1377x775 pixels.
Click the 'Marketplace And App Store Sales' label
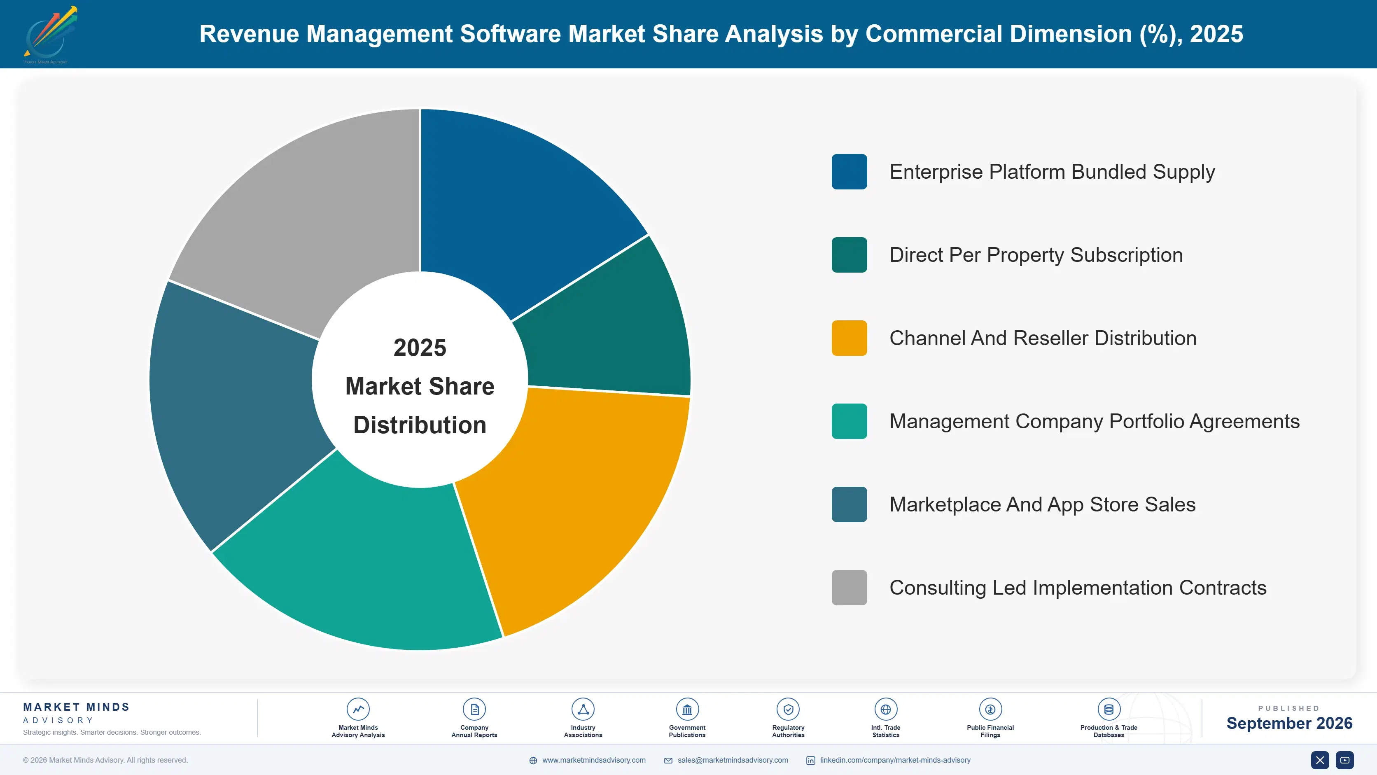coord(1042,505)
